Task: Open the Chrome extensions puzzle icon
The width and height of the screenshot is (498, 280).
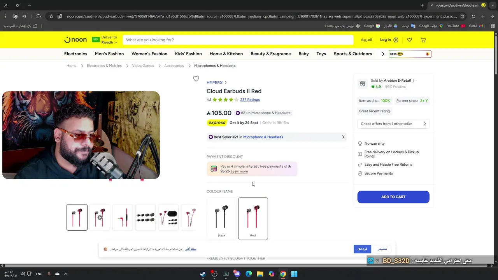Action: pos(38,16)
